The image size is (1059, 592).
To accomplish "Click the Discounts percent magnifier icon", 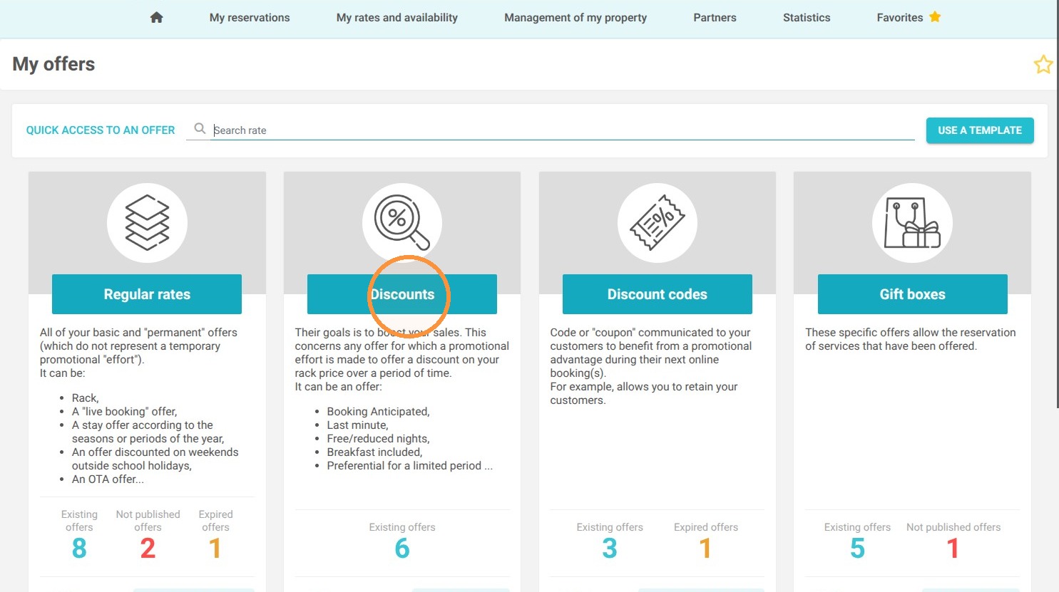I will tap(402, 223).
